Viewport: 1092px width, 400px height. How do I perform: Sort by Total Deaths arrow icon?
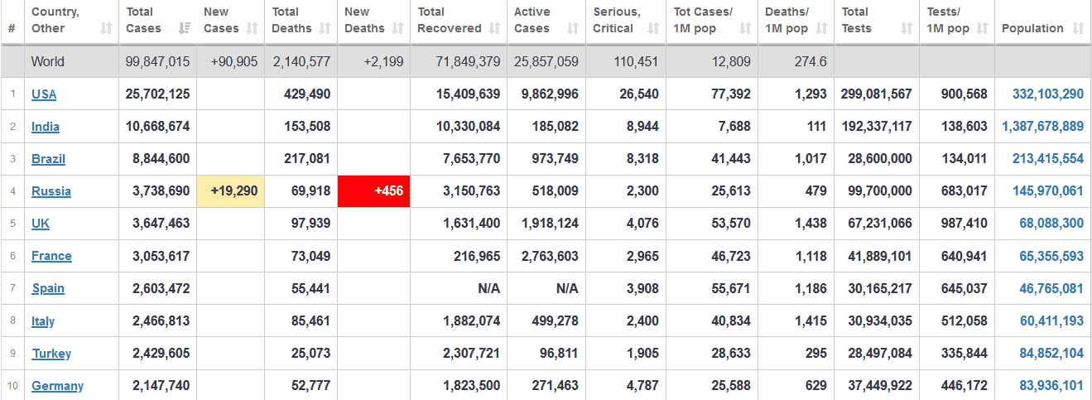click(x=325, y=29)
